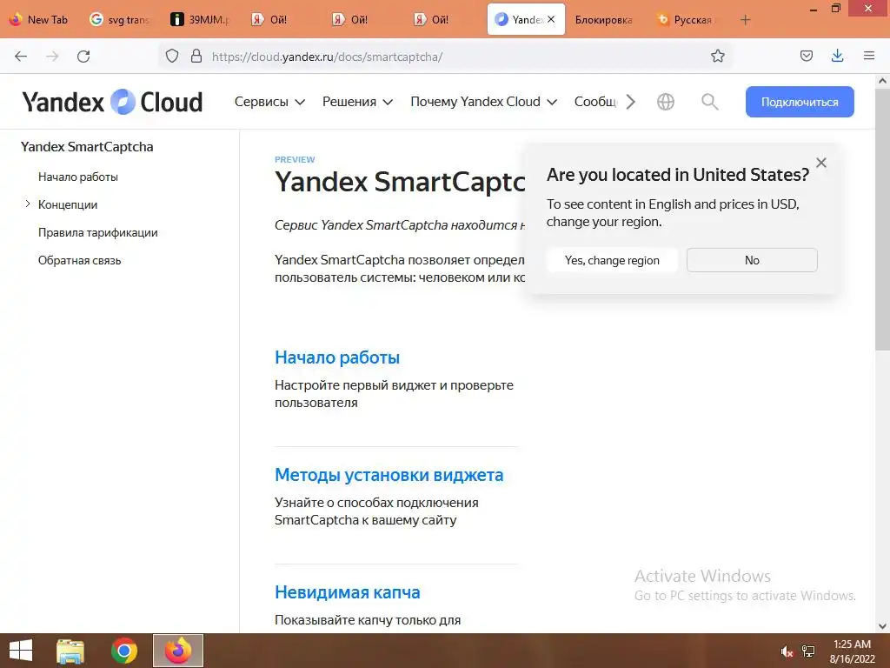Click the scrollbar down arrow
This screenshot has height=668, width=890.
882,626
